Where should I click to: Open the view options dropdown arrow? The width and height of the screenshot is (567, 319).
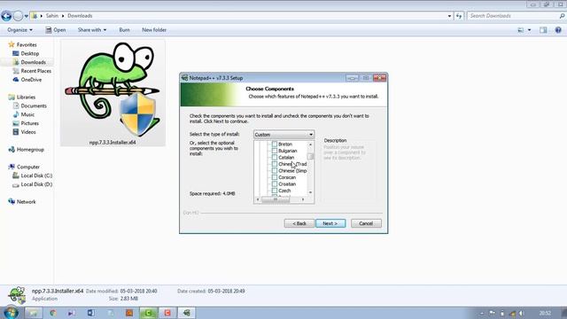click(x=530, y=30)
